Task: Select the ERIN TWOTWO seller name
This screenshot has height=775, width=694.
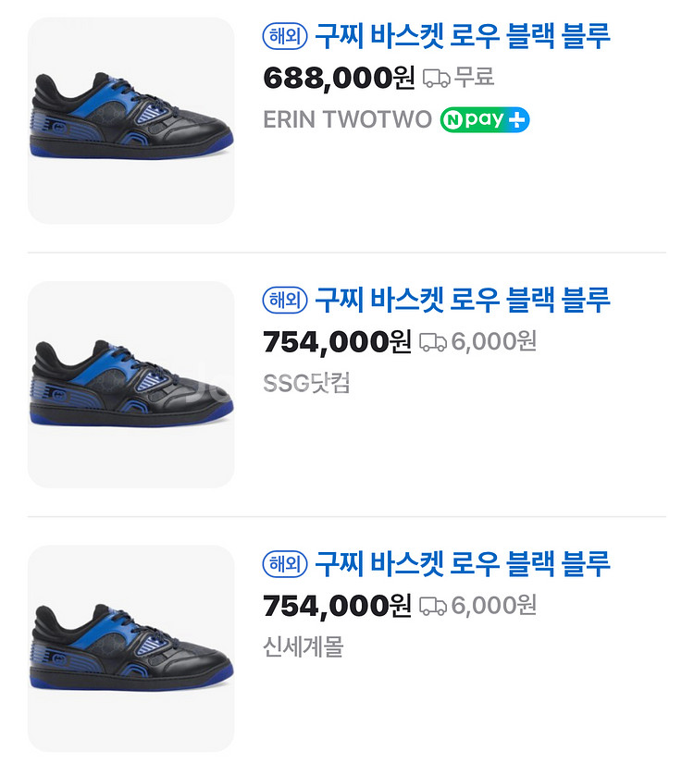Action: click(347, 120)
